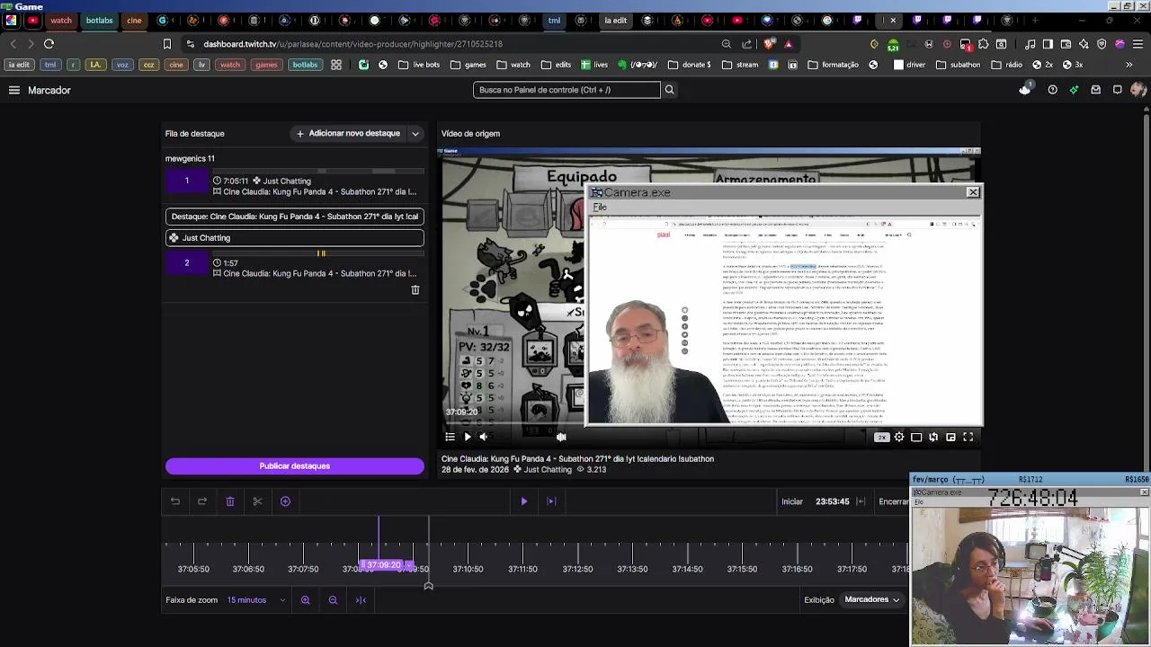This screenshot has height=647, width=1151.
Task: Click Publicar destaques button
Action: coord(295,466)
